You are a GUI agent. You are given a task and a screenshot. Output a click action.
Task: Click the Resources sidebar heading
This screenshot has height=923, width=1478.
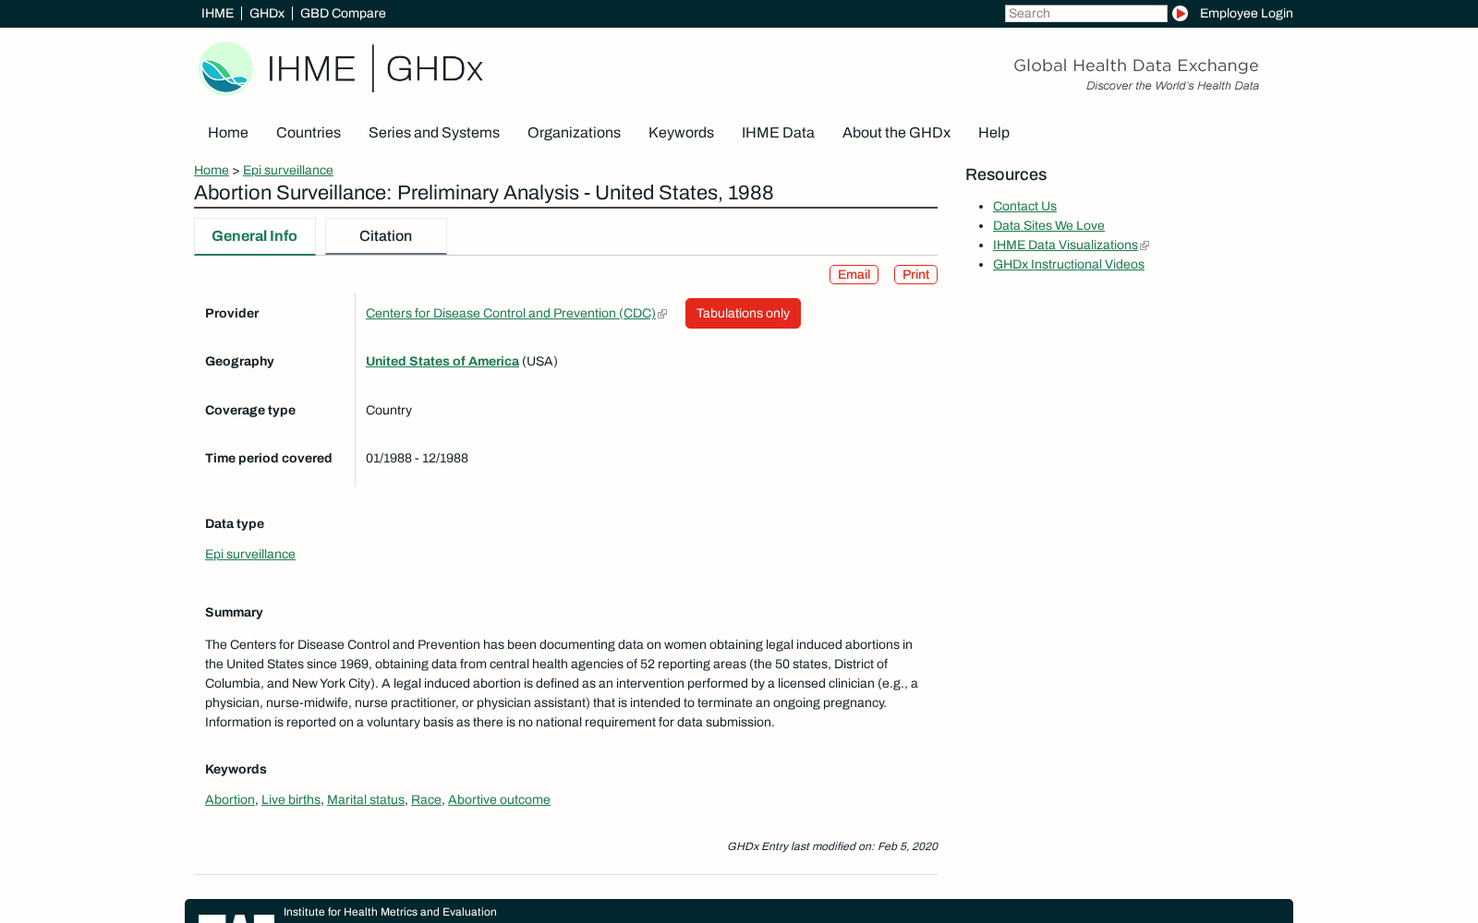coord(1006,174)
